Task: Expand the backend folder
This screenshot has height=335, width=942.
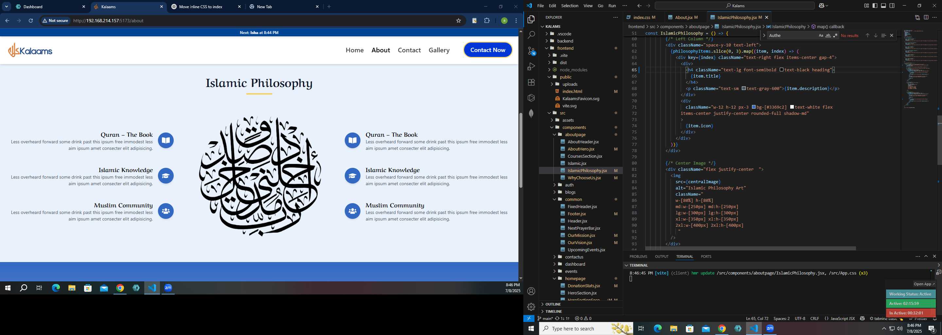Action: (x=580, y=41)
